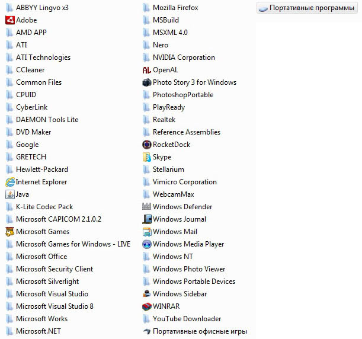This screenshot has width=362, height=339.
Task: Open the Photo Story 3 camera icon
Action: click(x=147, y=82)
